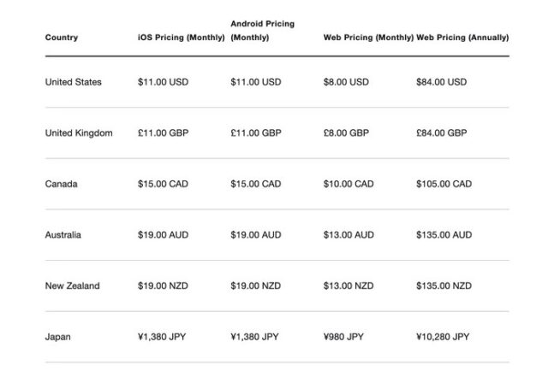The height and width of the screenshot is (371, 548).
Task: Click the Web Pricing (Annually) header
Action: 462,38
